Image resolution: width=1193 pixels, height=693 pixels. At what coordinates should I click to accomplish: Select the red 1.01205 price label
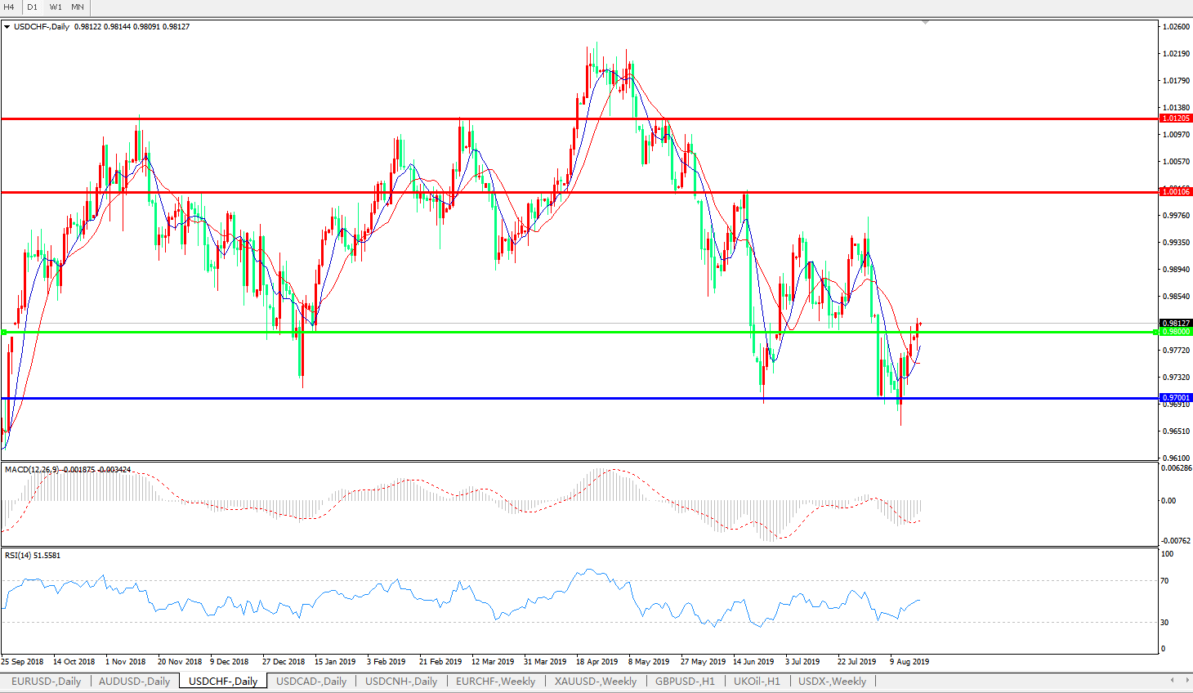click(1176, 118)
